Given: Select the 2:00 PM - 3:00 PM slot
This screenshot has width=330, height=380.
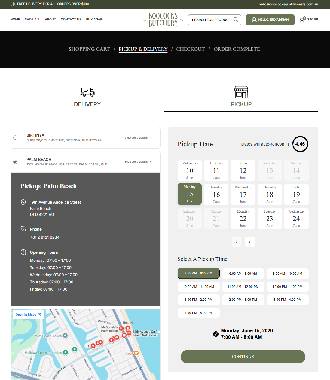Looking at the screenshot, I should coord(243,300).
